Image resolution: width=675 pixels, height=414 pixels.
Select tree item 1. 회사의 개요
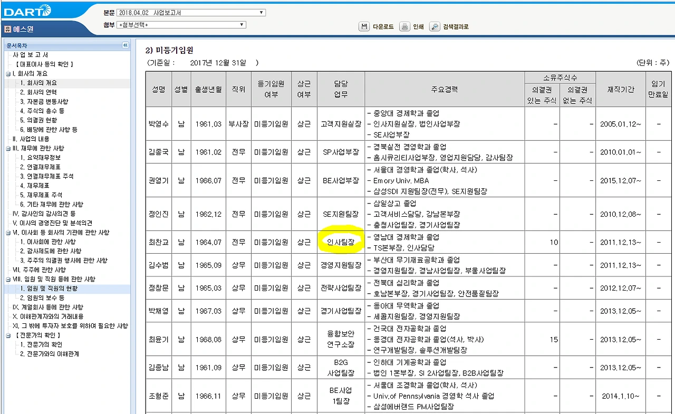38,83
